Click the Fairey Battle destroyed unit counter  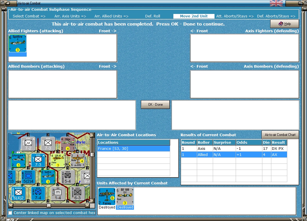pyautogui.click(x=107, y=197)
